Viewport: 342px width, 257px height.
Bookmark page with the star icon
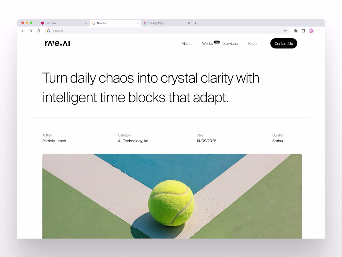click(x=285, y=31)
